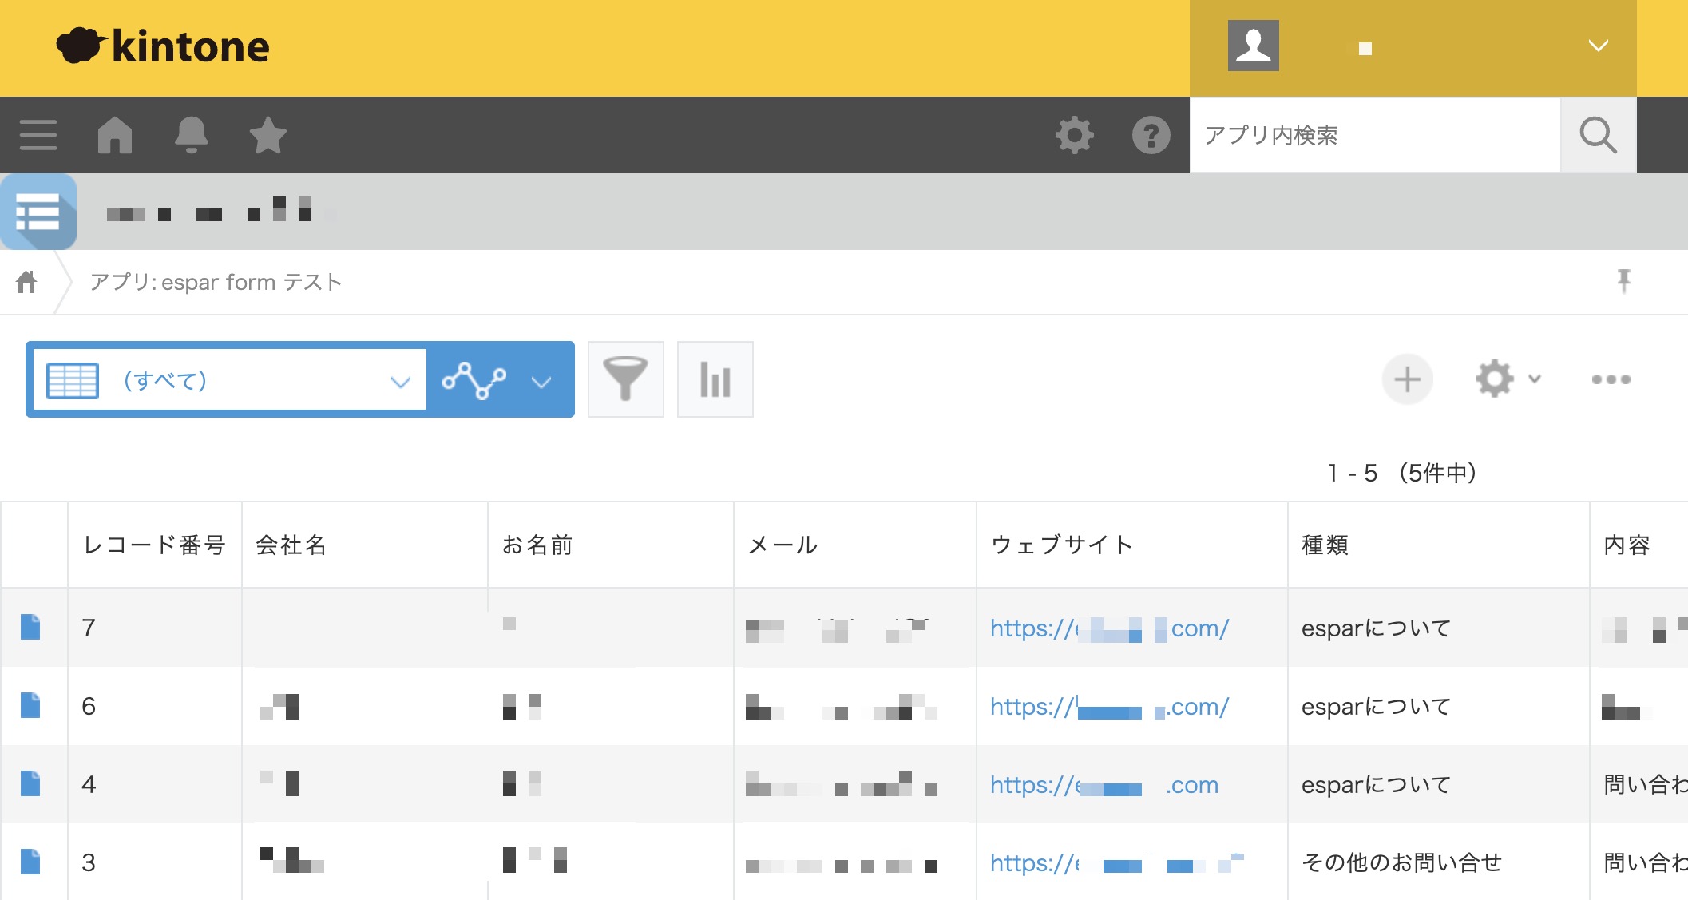Open the hamburger navigation menu
Image resolution: width=1688 pixels, height=900 pixels.
[38, 135]
